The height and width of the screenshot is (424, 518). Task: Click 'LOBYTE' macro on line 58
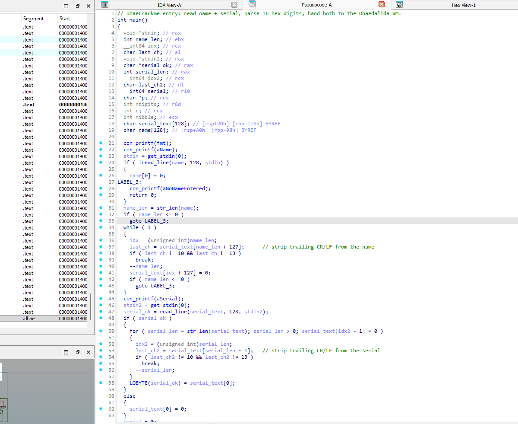(139, 383)
